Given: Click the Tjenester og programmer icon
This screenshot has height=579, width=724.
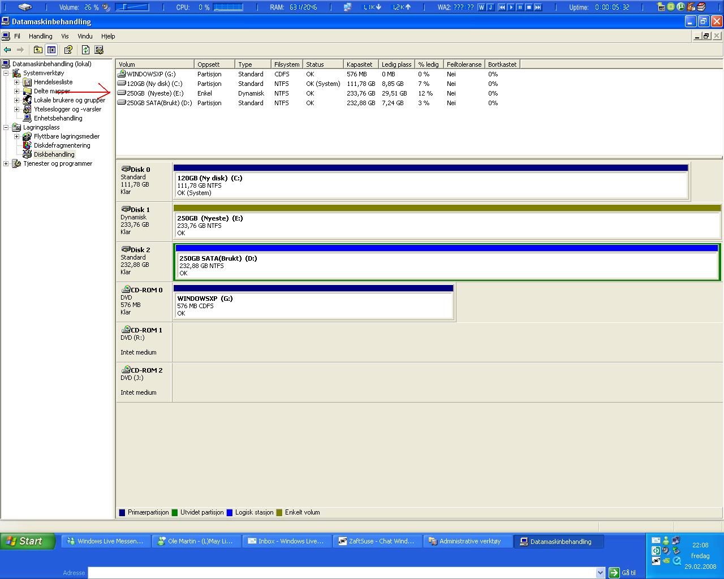Looking at the screenshot, I should [x=16, y=163].
